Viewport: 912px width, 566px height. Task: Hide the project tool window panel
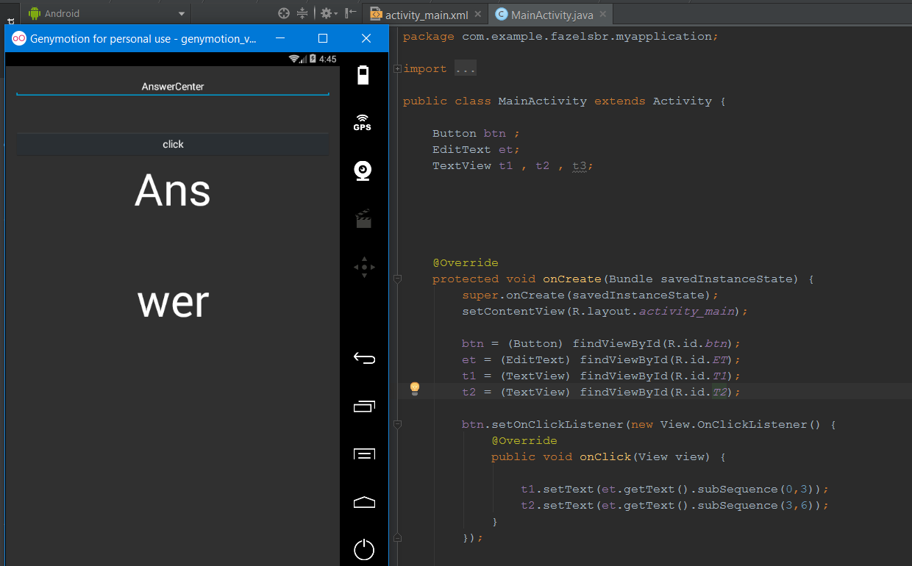351,13
